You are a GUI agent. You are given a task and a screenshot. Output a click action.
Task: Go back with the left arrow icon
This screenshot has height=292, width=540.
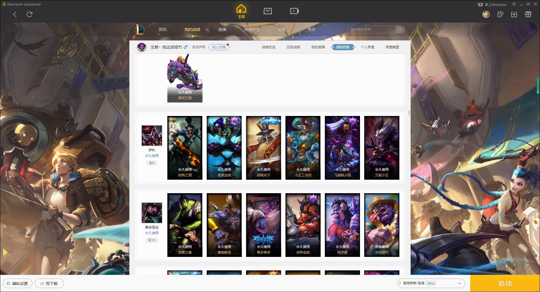pos(15,14)
